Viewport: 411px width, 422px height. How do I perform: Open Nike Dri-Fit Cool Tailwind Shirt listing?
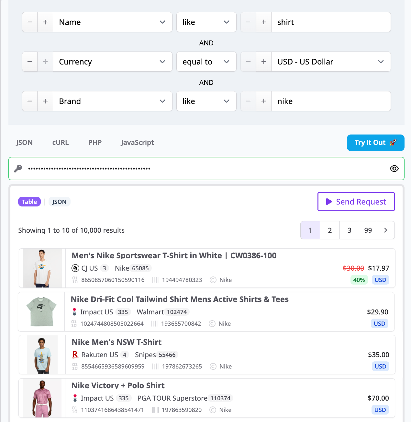(x=180, y=299)
